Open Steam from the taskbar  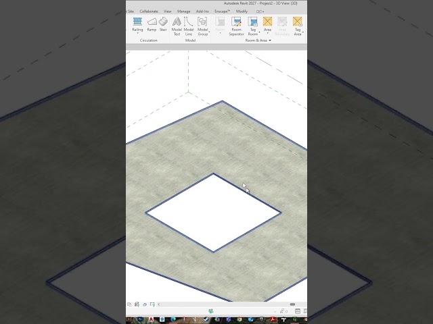pyautogui.click(x=206, y=319)
